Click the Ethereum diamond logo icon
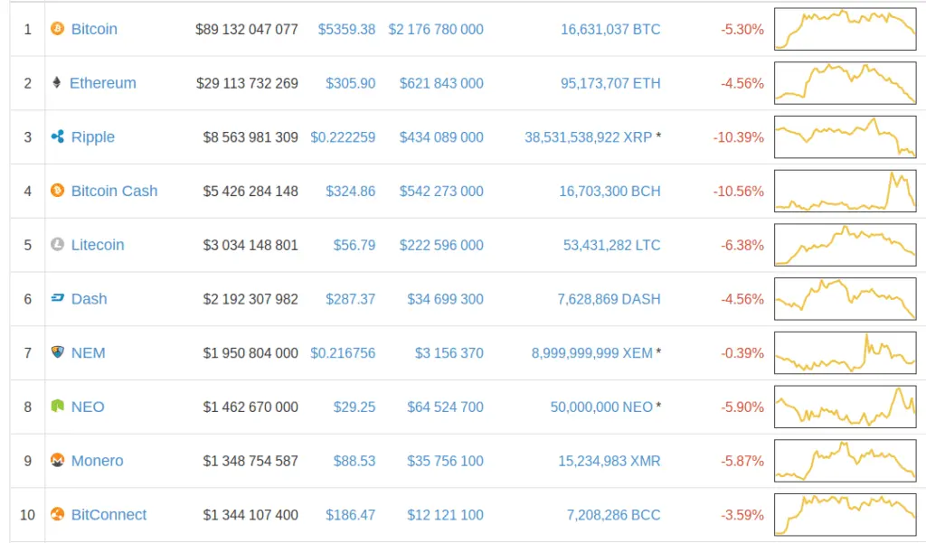 point(58,83)
